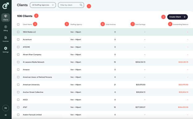
Task: Check the AFSCME row checkbox
Action: coord(18,47)
